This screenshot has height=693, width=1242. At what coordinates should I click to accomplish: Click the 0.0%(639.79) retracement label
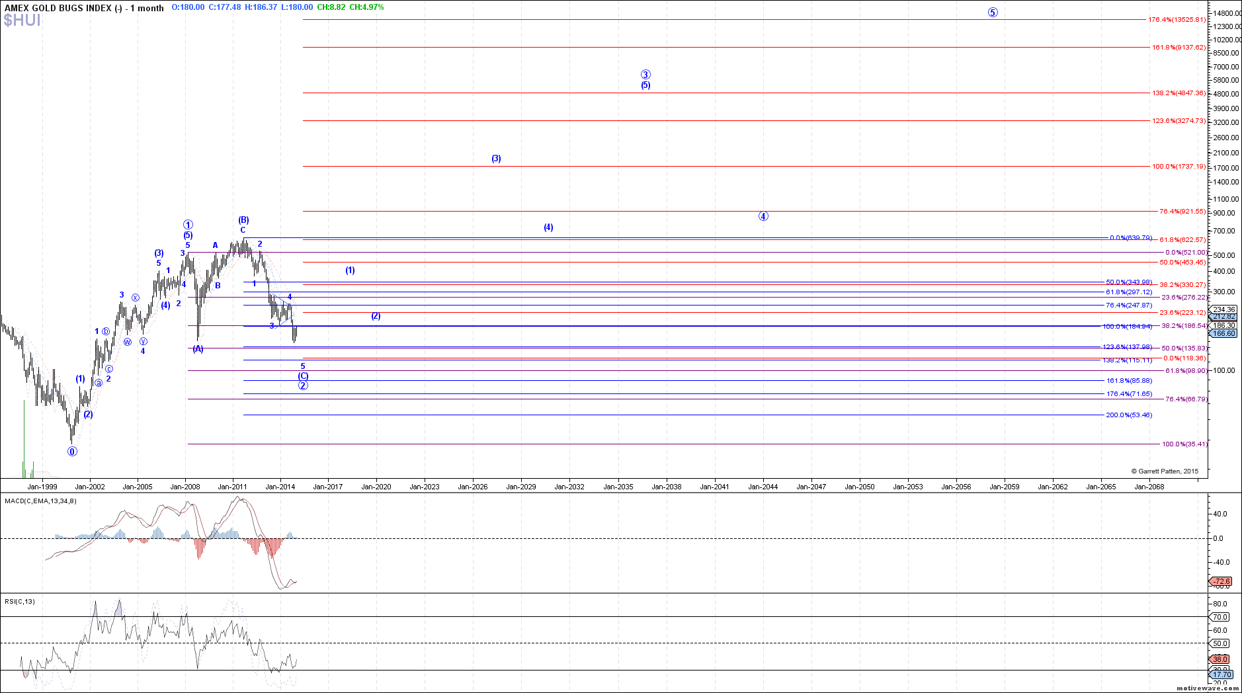click(x=1130, y=237)
